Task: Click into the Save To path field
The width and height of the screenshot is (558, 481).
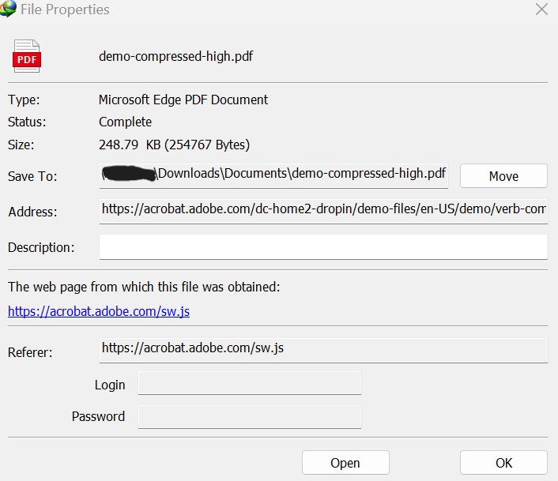Action: (273, 175)
